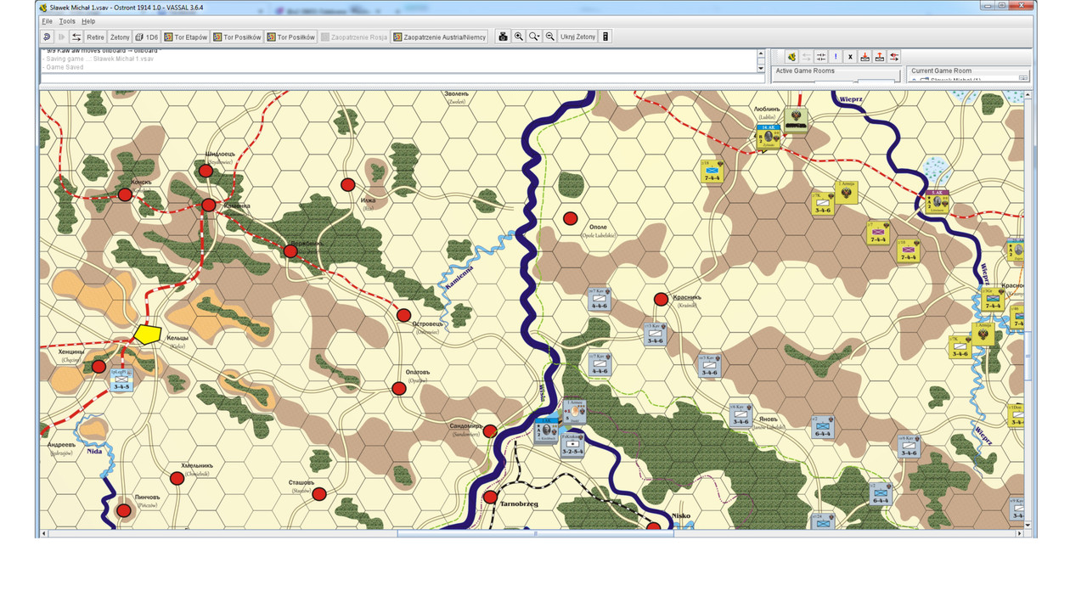Viewport: 1087px width, 602px height.
Task: Click the zoom out magnifier icon
Action: coord(549,37)
